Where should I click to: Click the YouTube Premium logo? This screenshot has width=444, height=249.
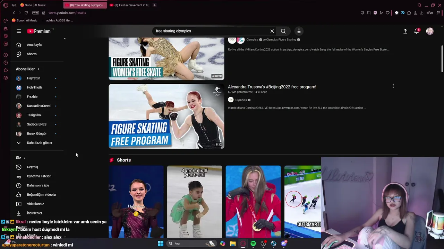[x=39, y=31]
